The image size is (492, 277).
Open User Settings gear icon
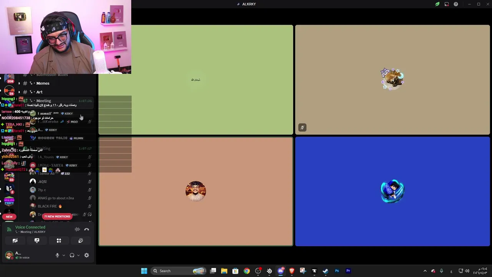coord(86,255)
